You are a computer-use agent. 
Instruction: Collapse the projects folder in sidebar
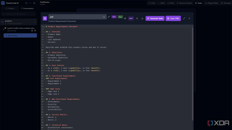click(34, 22)
